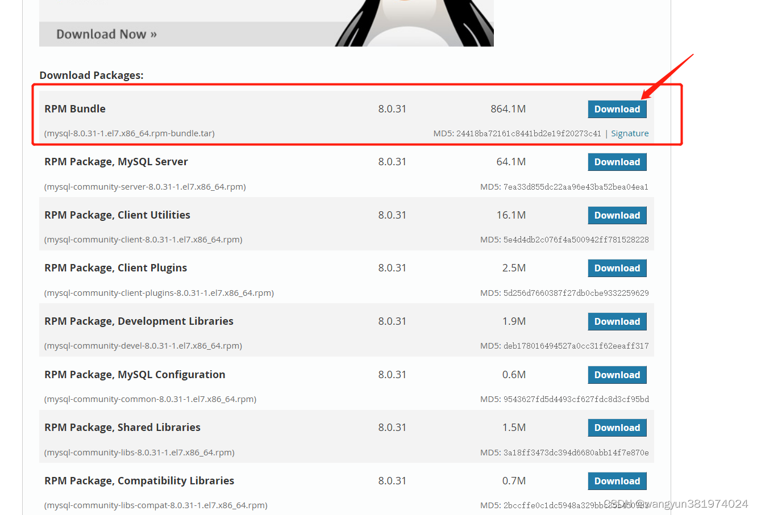The height and width of the screenshot is (515, 757).
Task: Click version 8.0.31 in MySQL Configuration row
Action: pyautogui.click(x=392, y=375)
